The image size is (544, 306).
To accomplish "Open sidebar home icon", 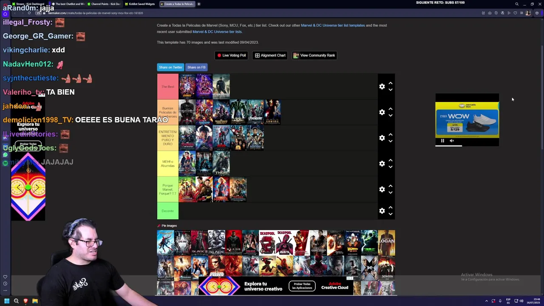I will (5, 14).
